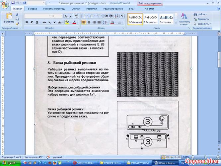Open the Ссылки tab
The height and width of the screenshot is (166, 221).
pyautogui.click(x=76, y=9)
